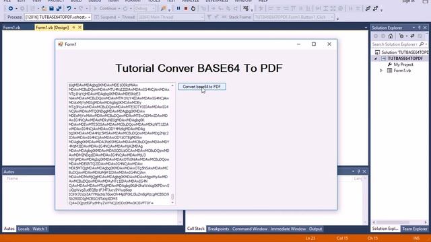
Task: Switch to the Locals tab
Action: (x=24, y=229)
